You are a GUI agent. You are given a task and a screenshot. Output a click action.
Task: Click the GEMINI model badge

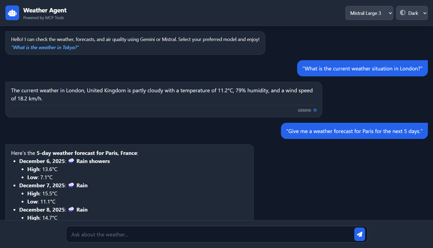(304, 110)
